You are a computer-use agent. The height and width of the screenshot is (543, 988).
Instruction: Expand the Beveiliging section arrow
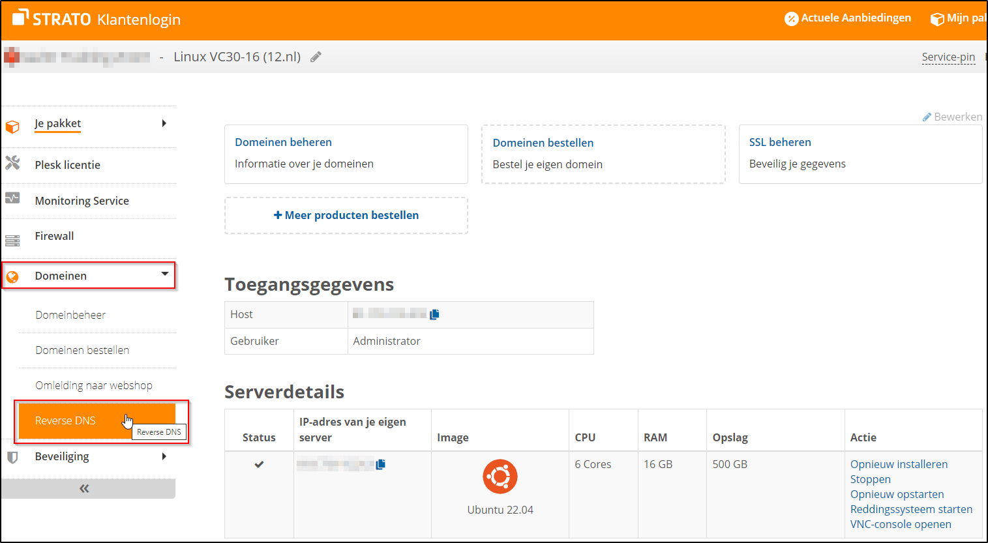click(165, 456)
